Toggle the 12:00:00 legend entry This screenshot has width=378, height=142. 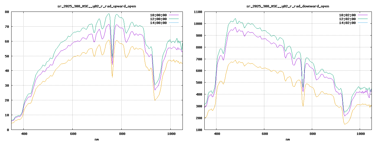pyautogui.click(x=158, y=19)
